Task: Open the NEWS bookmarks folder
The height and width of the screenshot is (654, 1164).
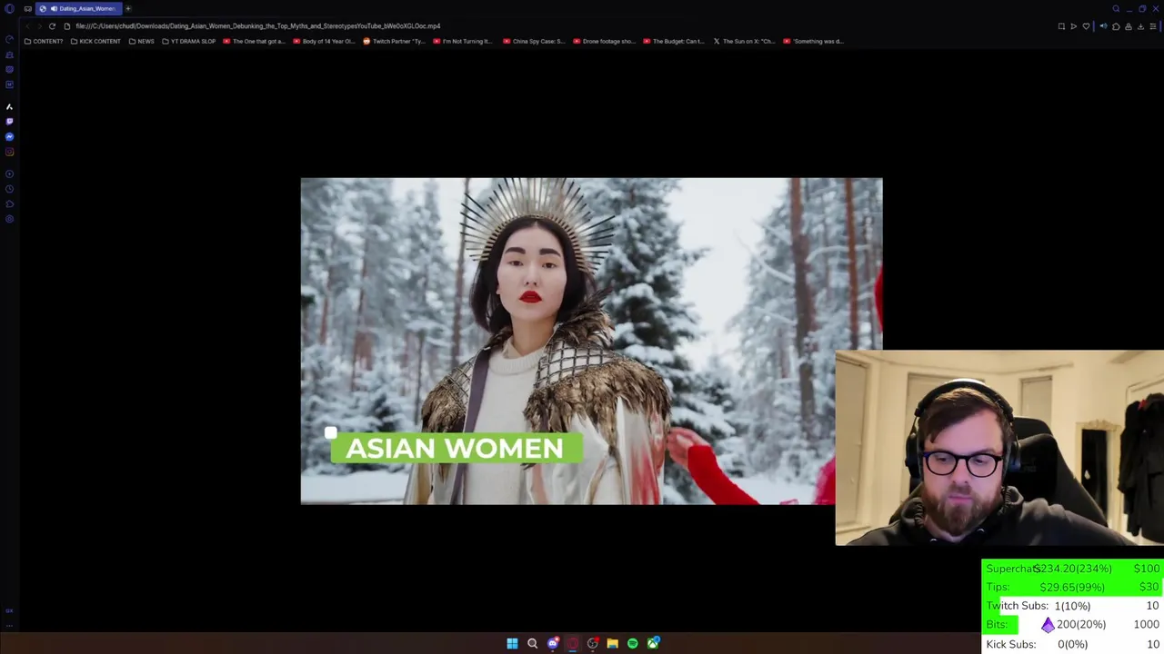Action: (141, 41)
